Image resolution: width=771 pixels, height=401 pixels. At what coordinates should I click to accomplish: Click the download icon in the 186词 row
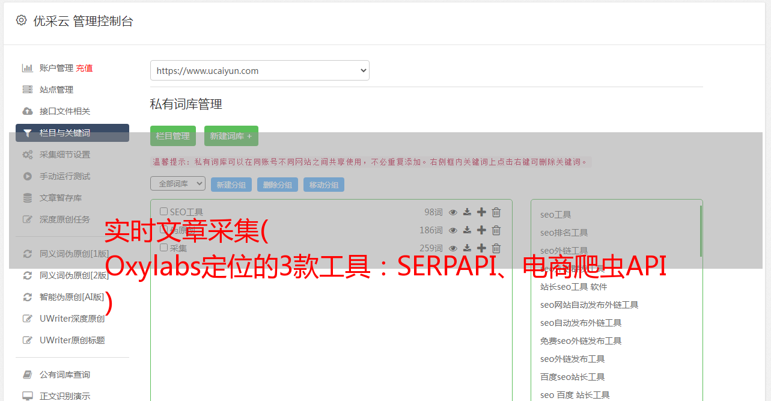pyautogui.click(x=467, y=230)
